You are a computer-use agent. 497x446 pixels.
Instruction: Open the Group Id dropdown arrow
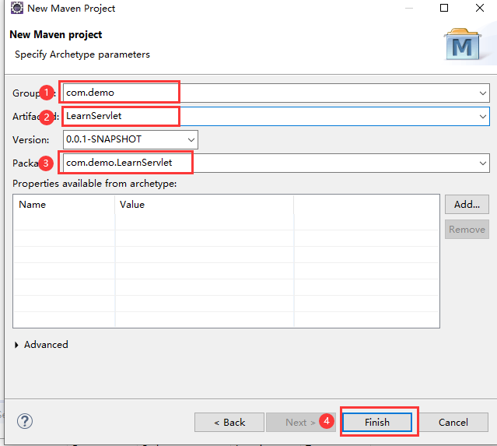point(483,93)
